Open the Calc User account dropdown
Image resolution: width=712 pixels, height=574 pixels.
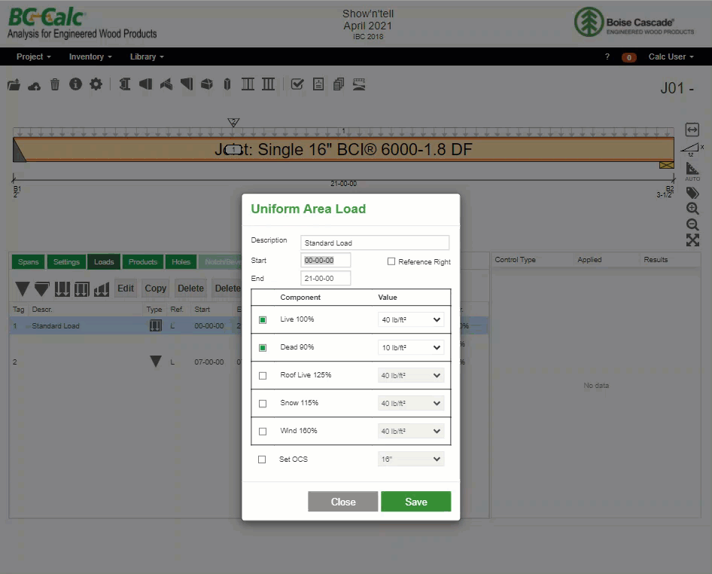pyautogui.click(x=671, y=56)
